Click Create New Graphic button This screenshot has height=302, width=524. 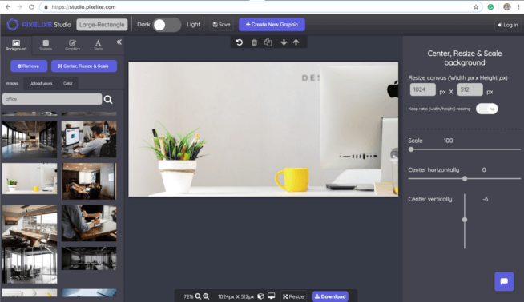(272, 25)
